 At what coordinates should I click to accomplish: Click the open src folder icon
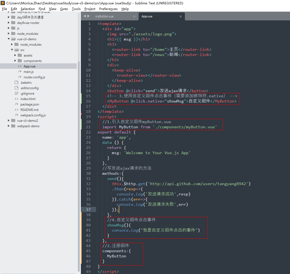coord(17,50)
